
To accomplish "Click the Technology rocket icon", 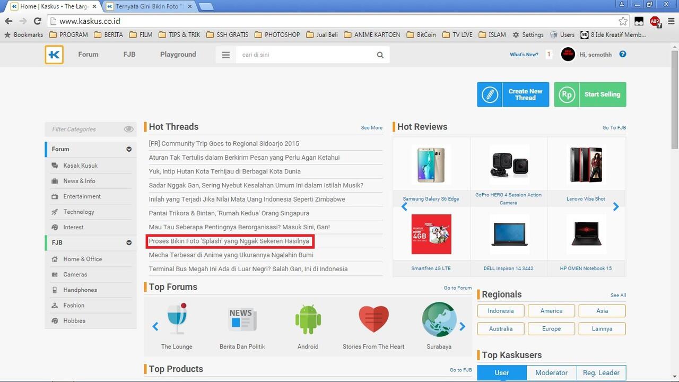I will (x=55, y=212).
